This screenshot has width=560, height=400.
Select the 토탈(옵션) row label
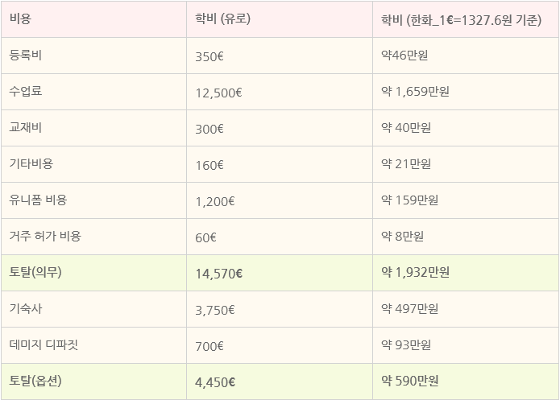pyautogui.click(x=93, y=381)
